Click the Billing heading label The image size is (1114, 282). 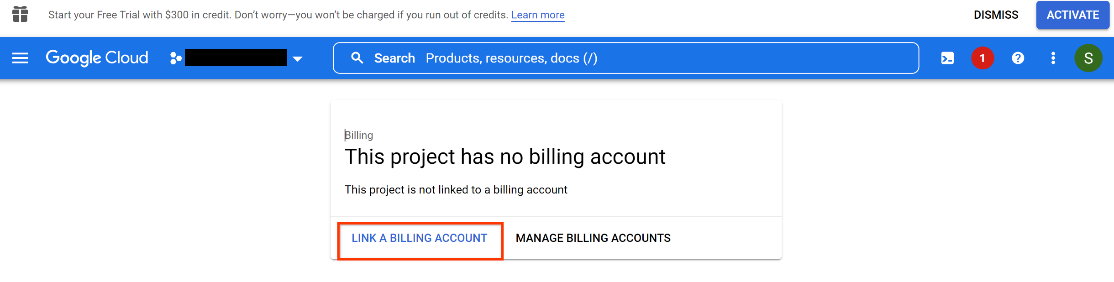[x=359, y=135]
